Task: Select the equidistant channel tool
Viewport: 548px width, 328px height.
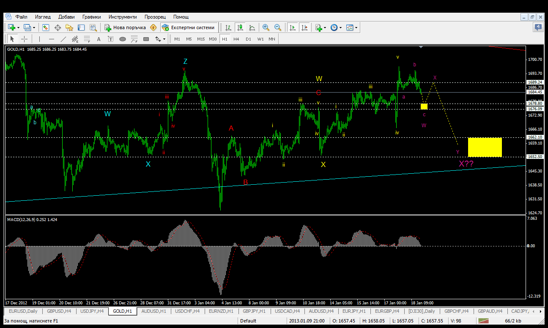Action: [75, 39]
